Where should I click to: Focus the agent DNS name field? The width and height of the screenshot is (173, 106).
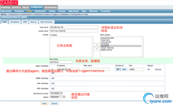pos(97,69)
